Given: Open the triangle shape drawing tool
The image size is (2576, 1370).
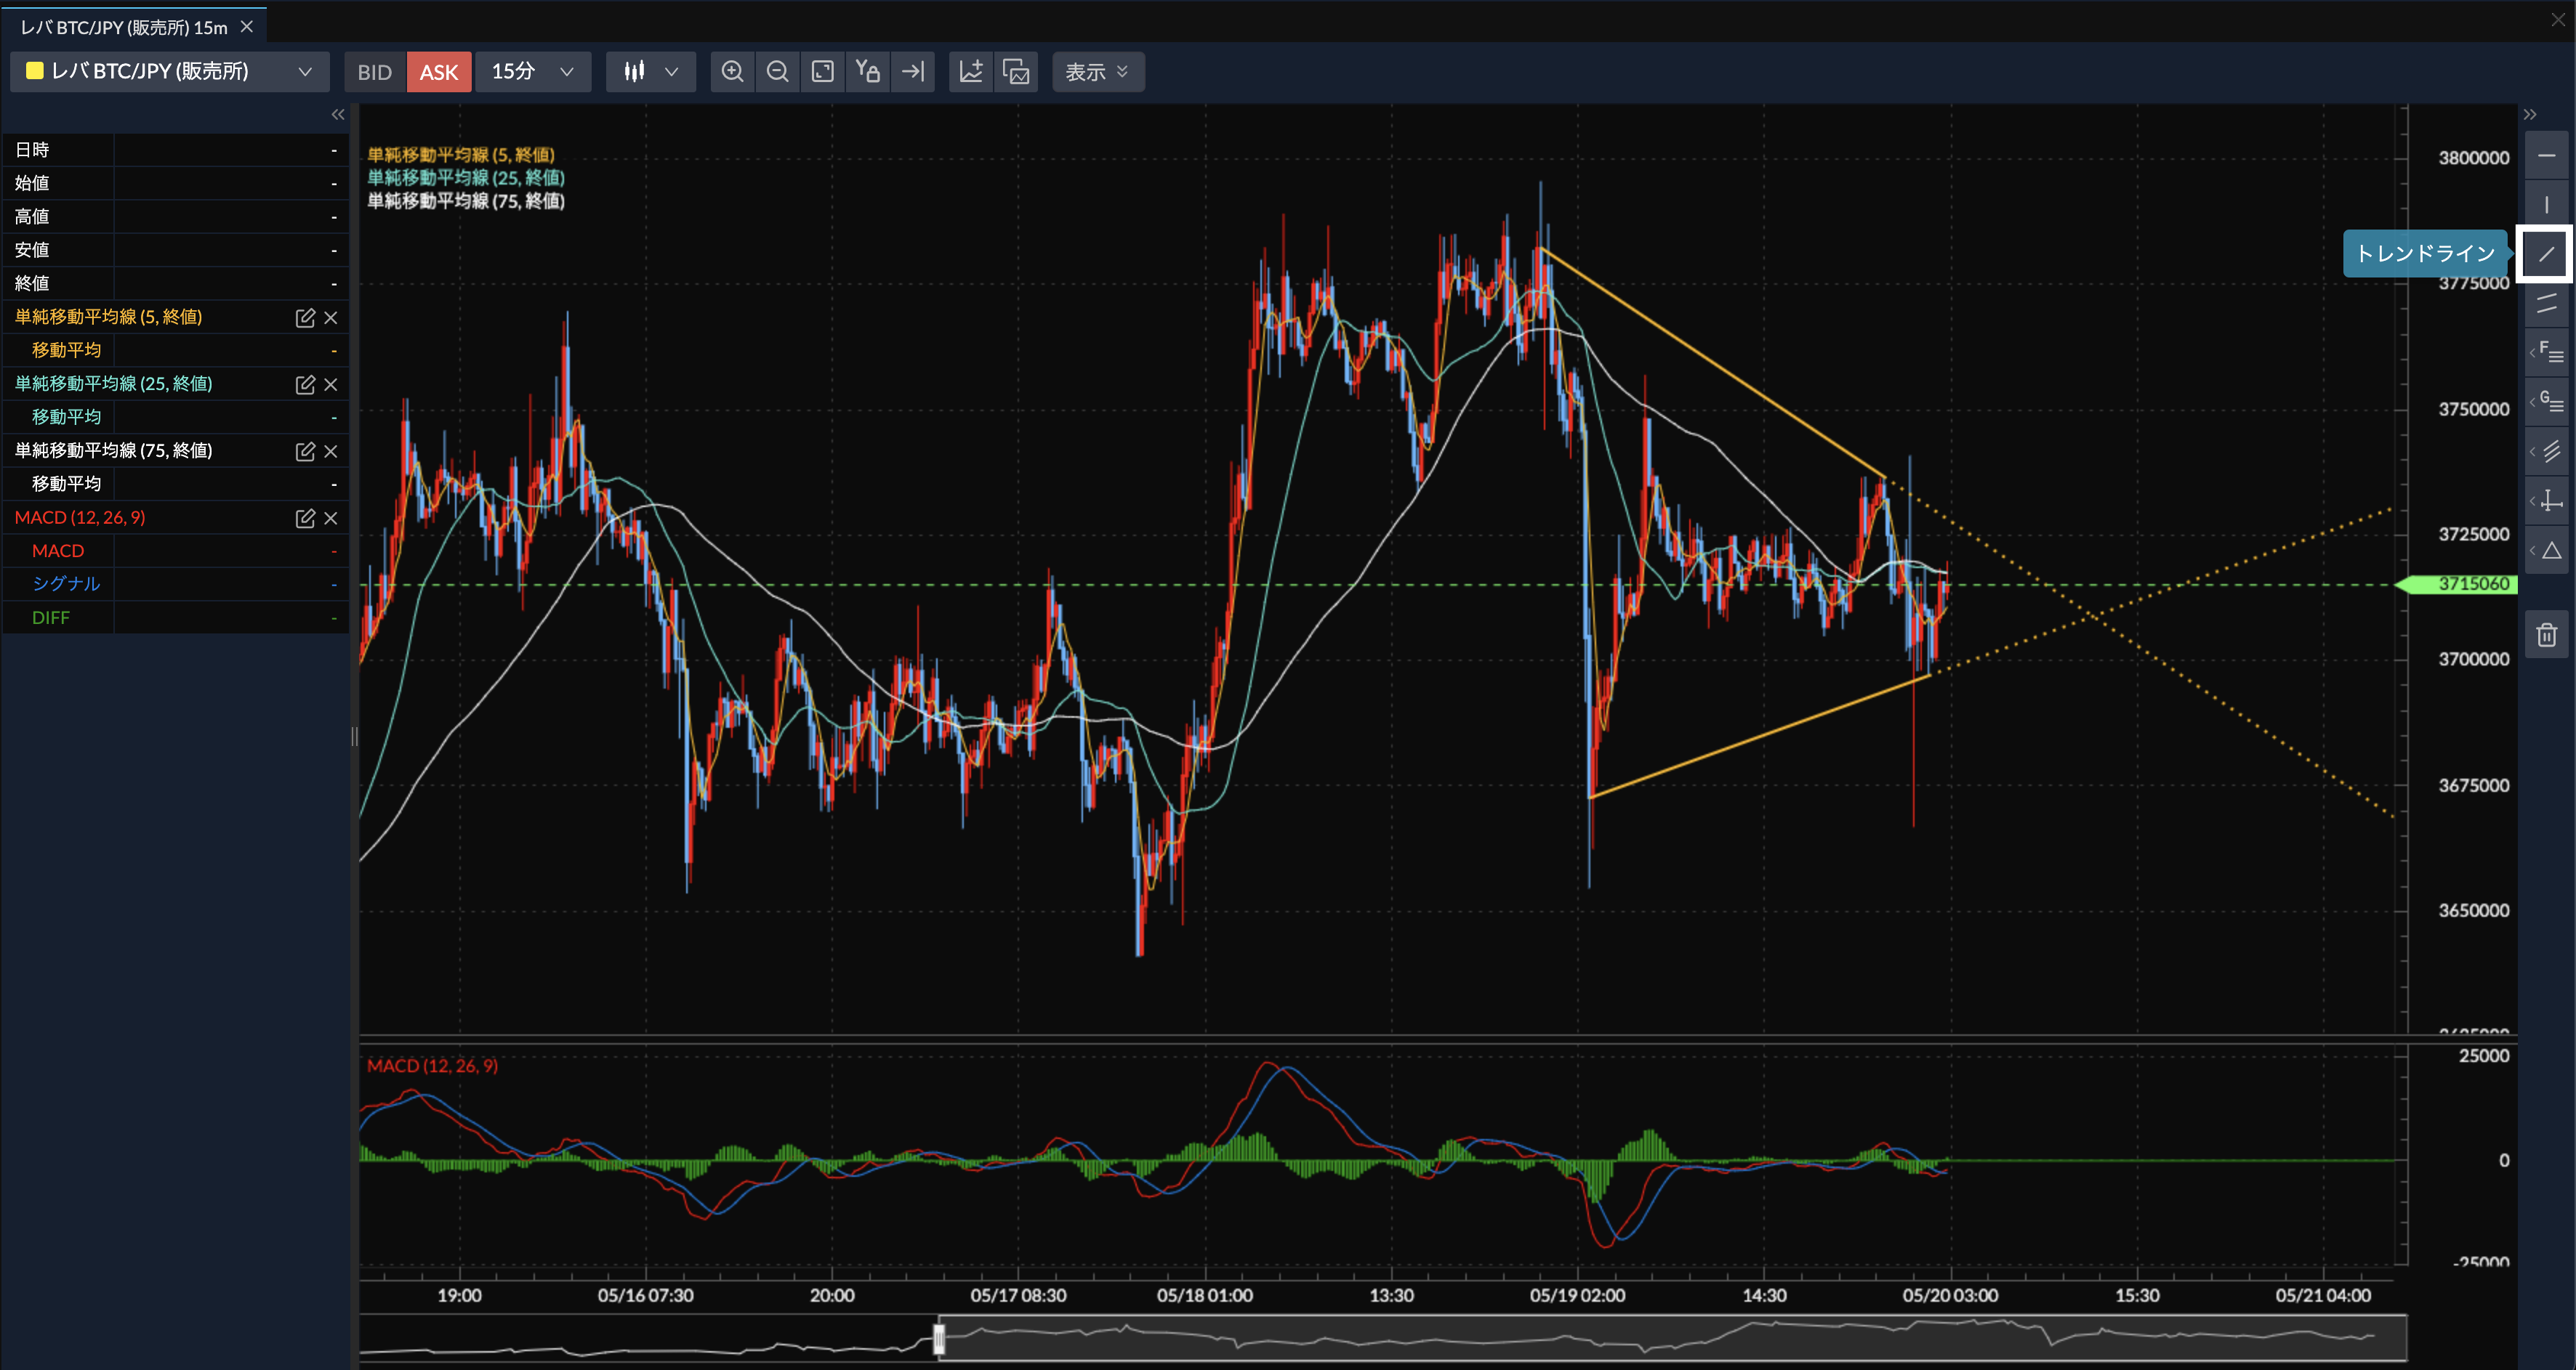Looking at the screenshot, I should click(2546, 550).
